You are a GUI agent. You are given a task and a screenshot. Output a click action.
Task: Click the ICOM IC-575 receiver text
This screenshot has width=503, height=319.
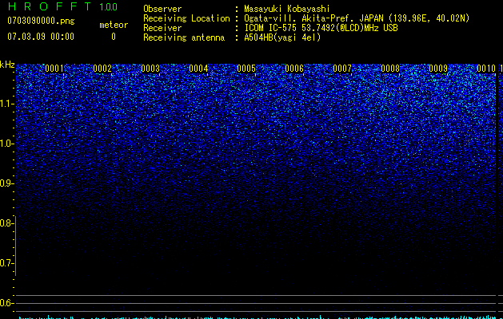point(321,28)
